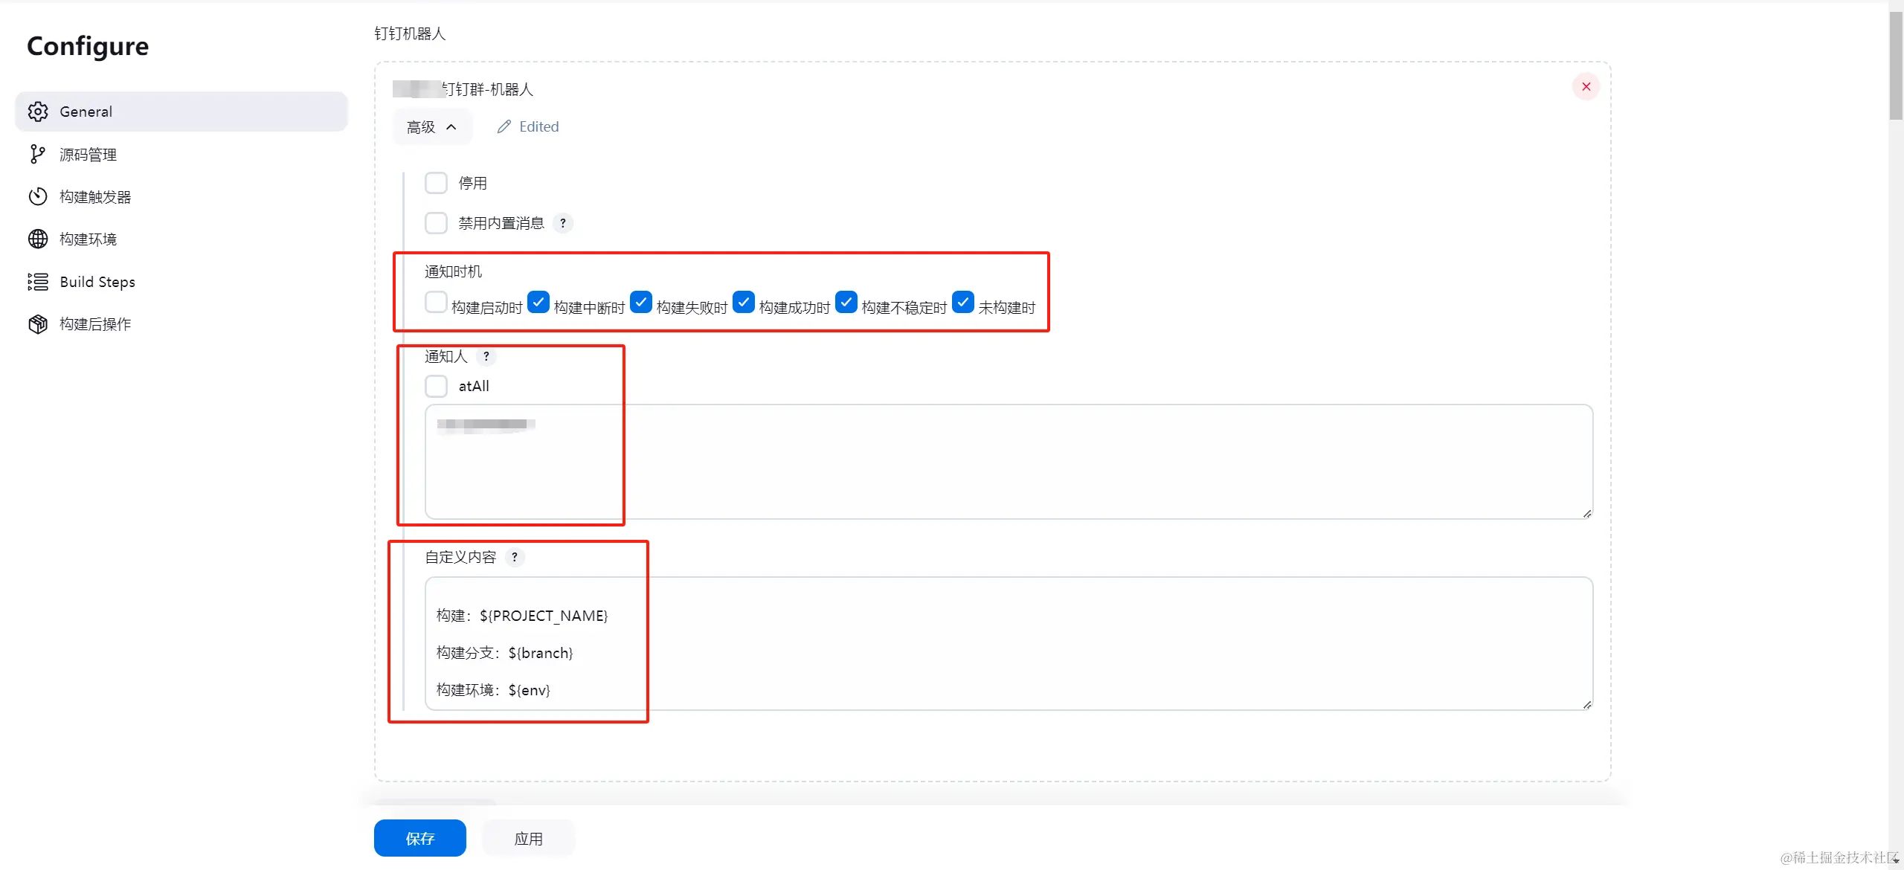
Task: Click help icon next to 自定义内容
Action: (x=514, y=557)
